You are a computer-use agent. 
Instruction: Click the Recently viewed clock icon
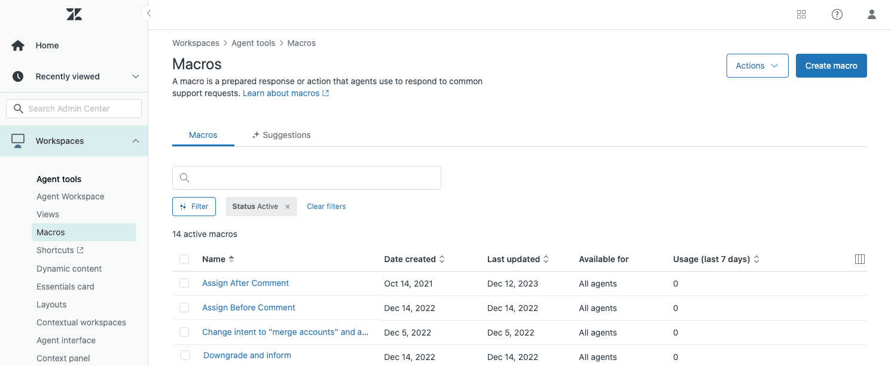(17, 76)
